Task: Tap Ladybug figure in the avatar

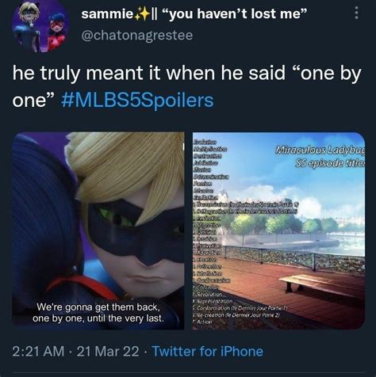Action: 56,32
